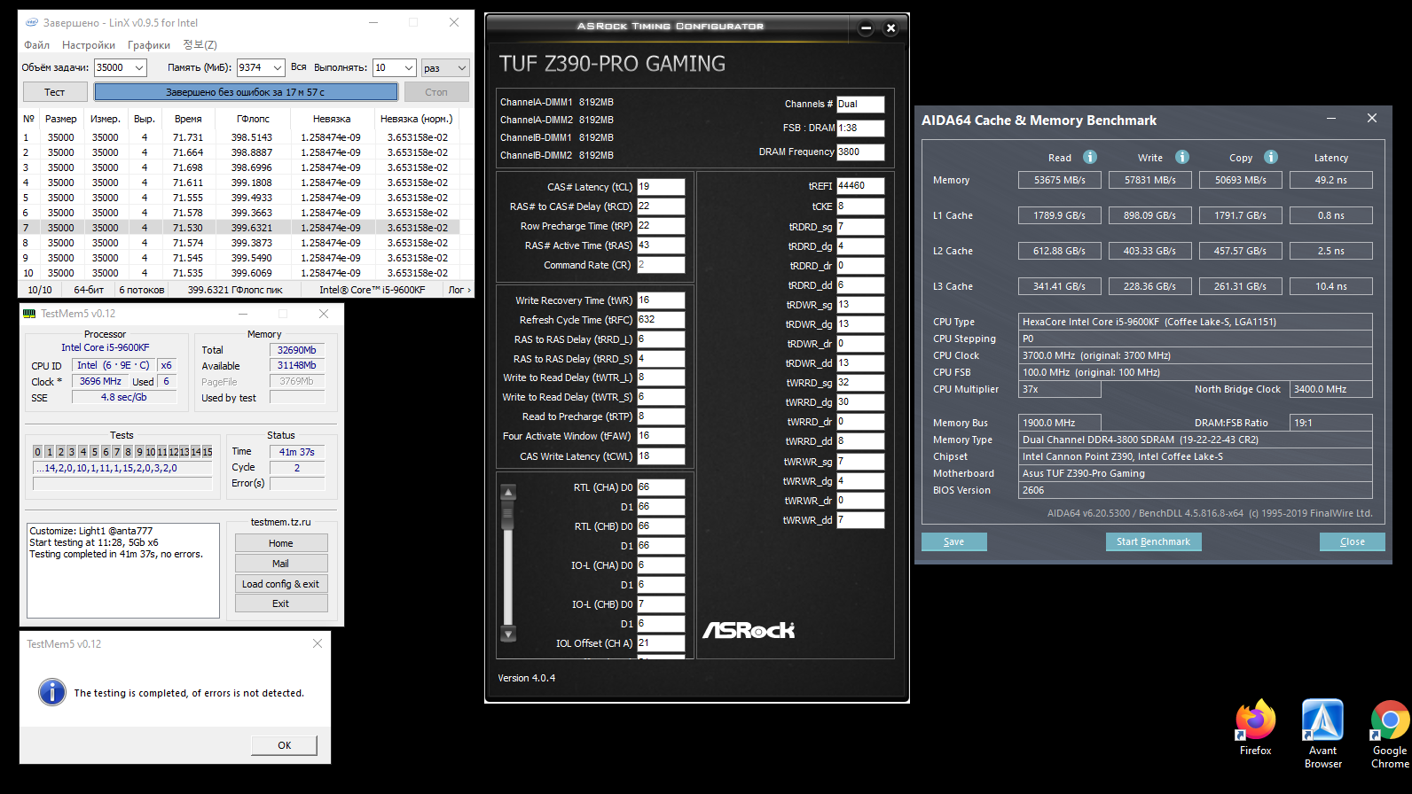Expand the Выполнять count dropdown
The image size is (1412, 794).
click(x=409, y=67)
